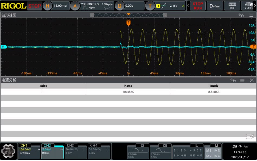Toggle math channel M3

tap(217, 150)
